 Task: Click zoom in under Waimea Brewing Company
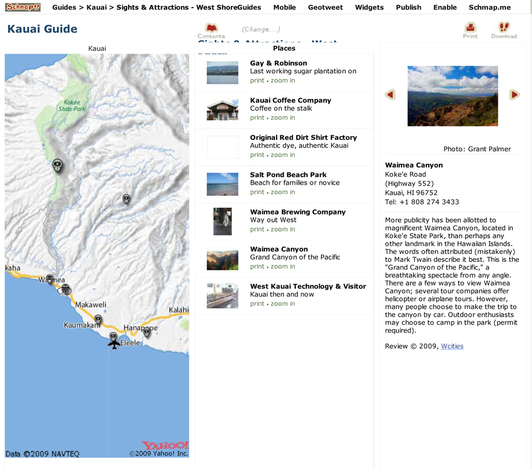tap(282, 229)
